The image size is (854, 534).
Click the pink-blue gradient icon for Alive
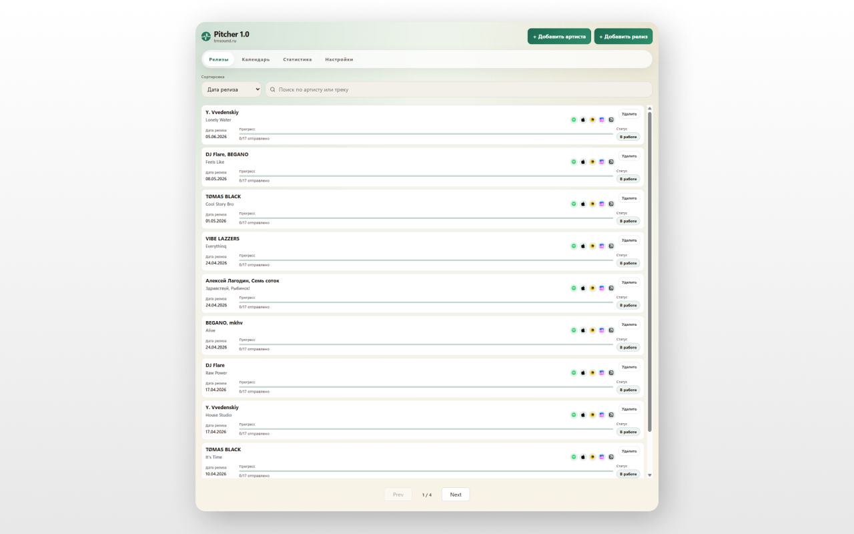coord(601,330)
